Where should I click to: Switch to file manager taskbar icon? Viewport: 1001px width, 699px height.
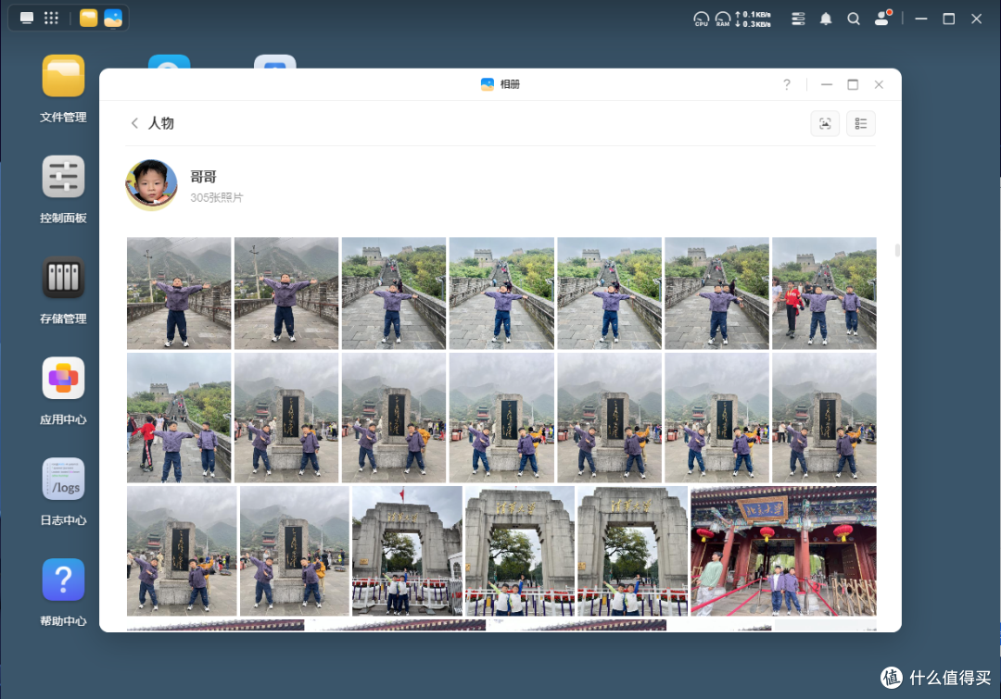89,18
